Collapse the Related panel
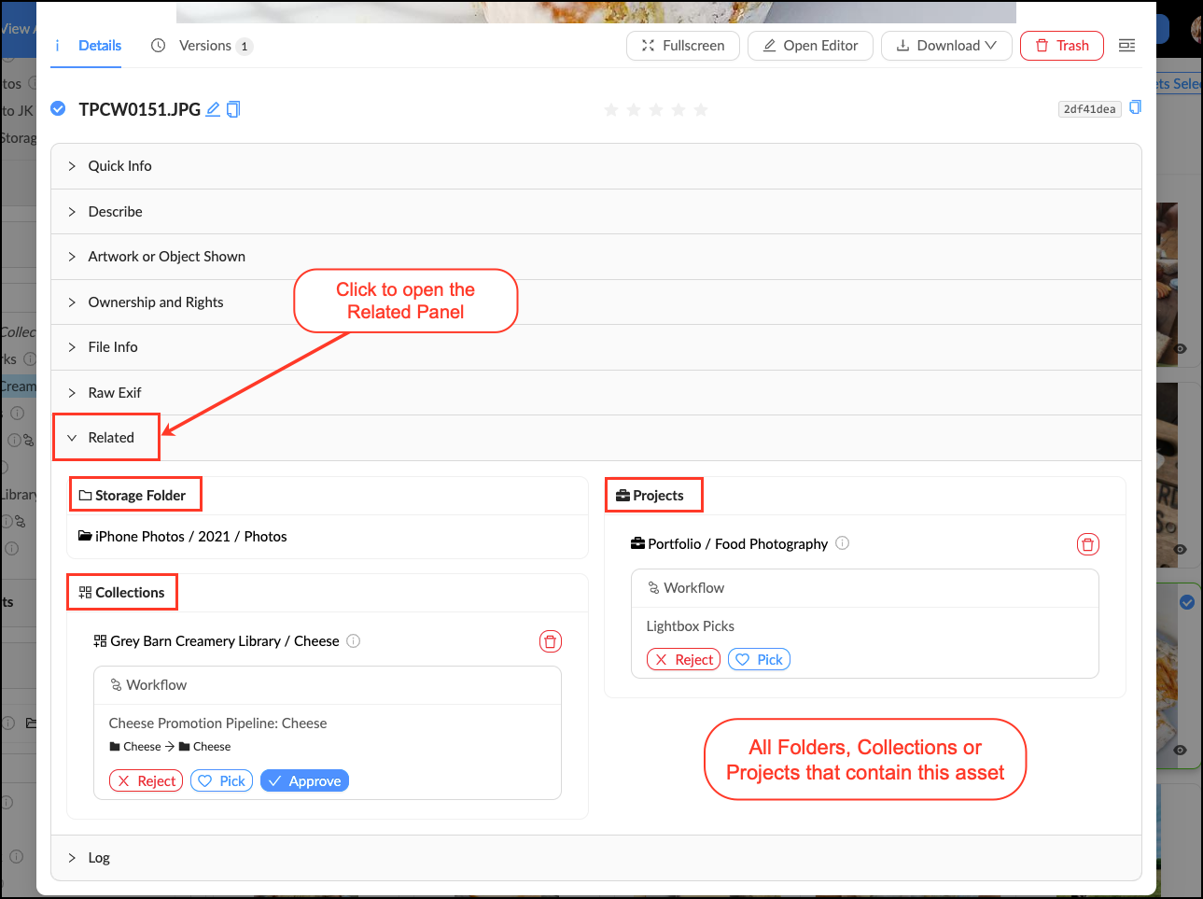 pyautogui.click(x=110, y=438)
